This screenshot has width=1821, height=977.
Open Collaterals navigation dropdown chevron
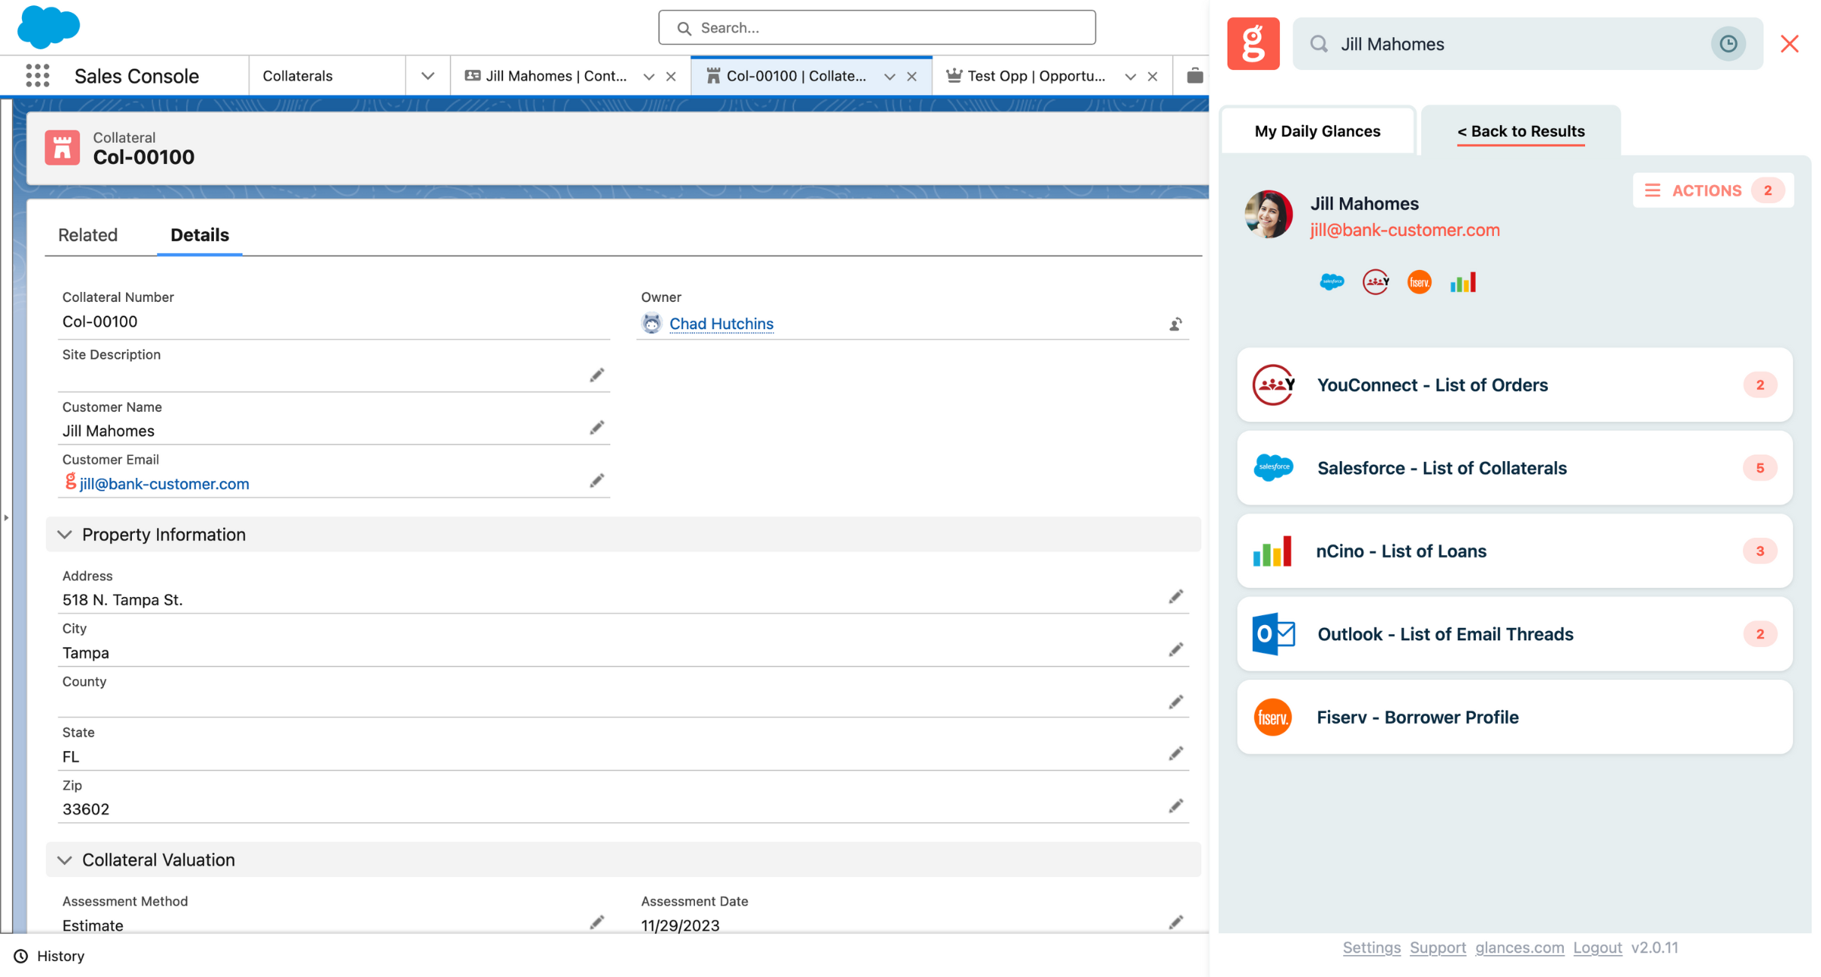click(x=428, y=76)
